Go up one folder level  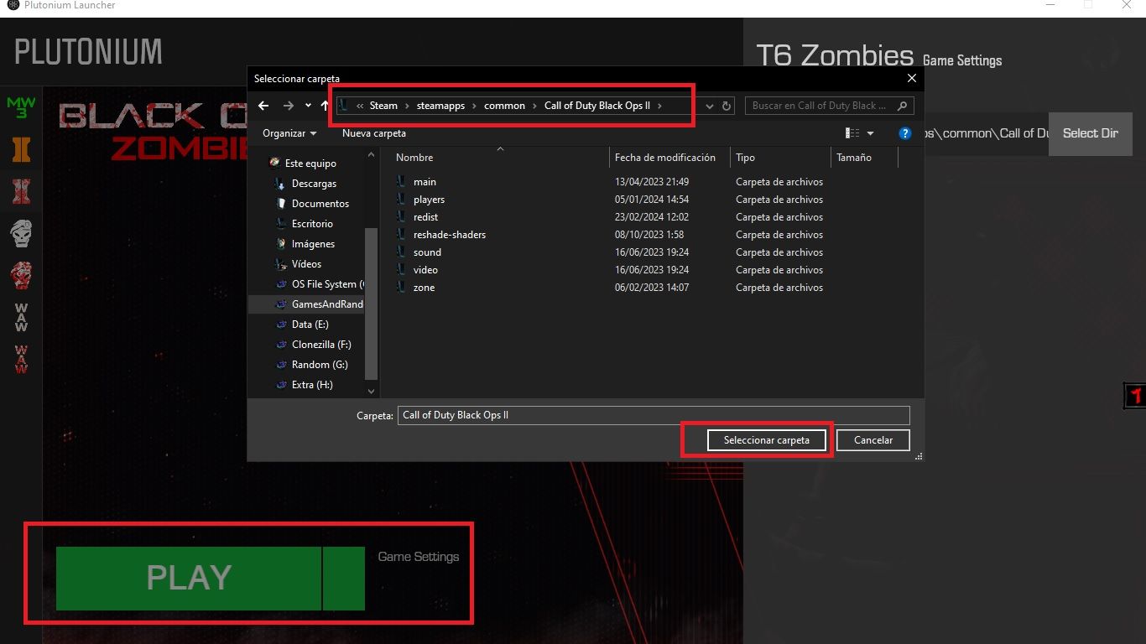click(326, 106)
